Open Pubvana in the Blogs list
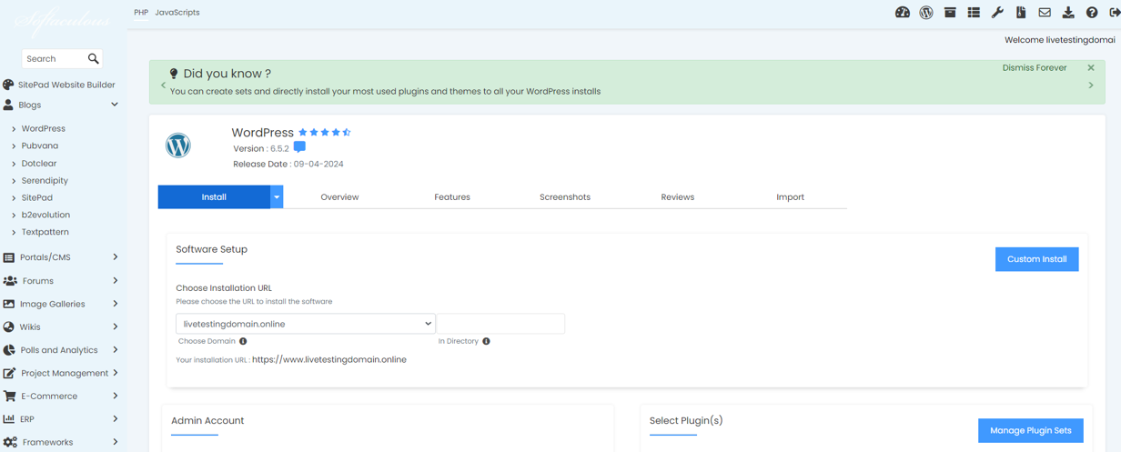Screen dimensions: 1121x452 (40, 146)
